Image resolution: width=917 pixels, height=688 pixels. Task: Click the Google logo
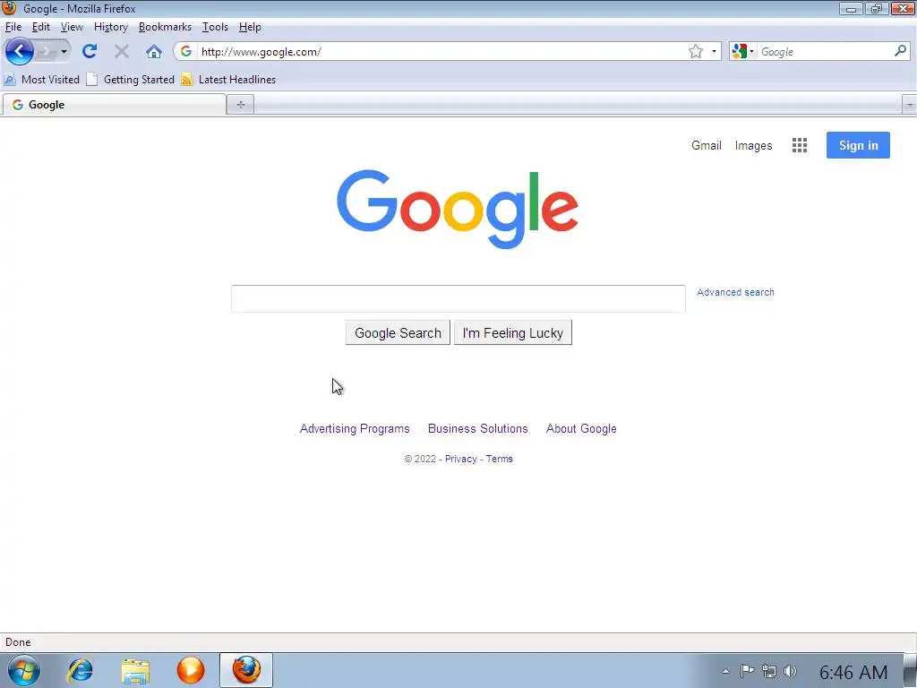point(458,209)
